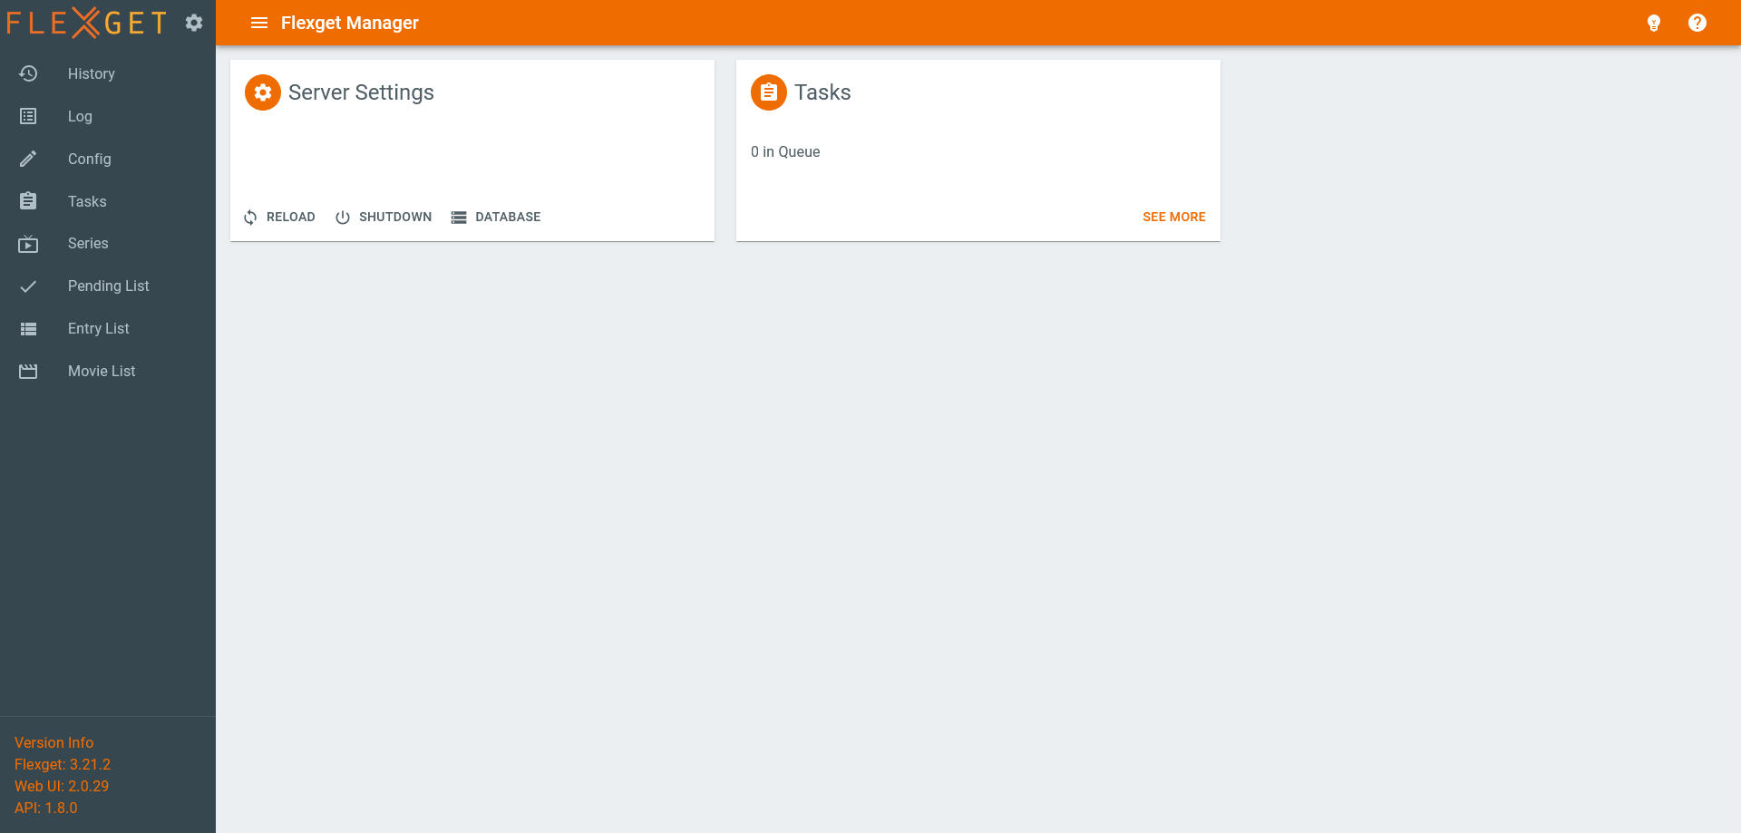The height and width of the screenshot is (833, 1741).
Task: Open the Database operations
Action: pyautogui.click(x=496, y=217)
